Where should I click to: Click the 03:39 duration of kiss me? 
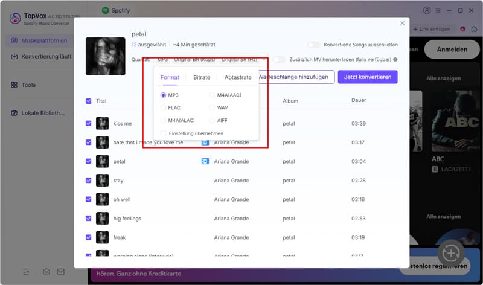359,124
